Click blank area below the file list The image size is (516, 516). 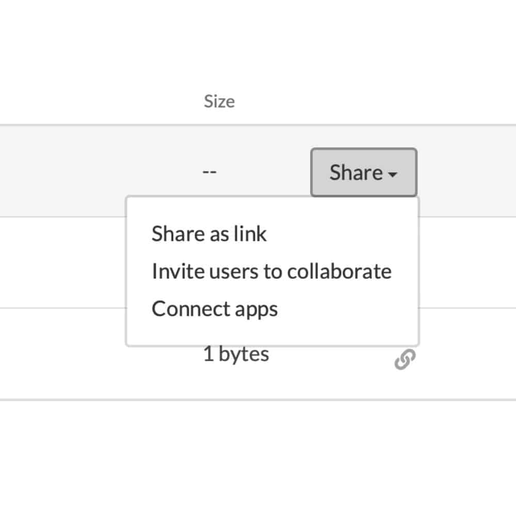[258, 457]
